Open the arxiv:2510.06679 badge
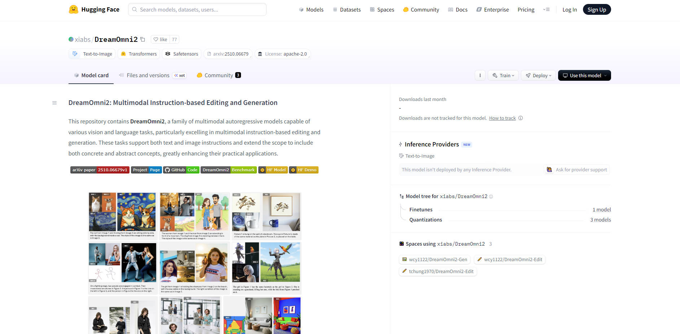The height and width of the screenshot is (334, 680). pyautogui.click(x=228, y=53)
